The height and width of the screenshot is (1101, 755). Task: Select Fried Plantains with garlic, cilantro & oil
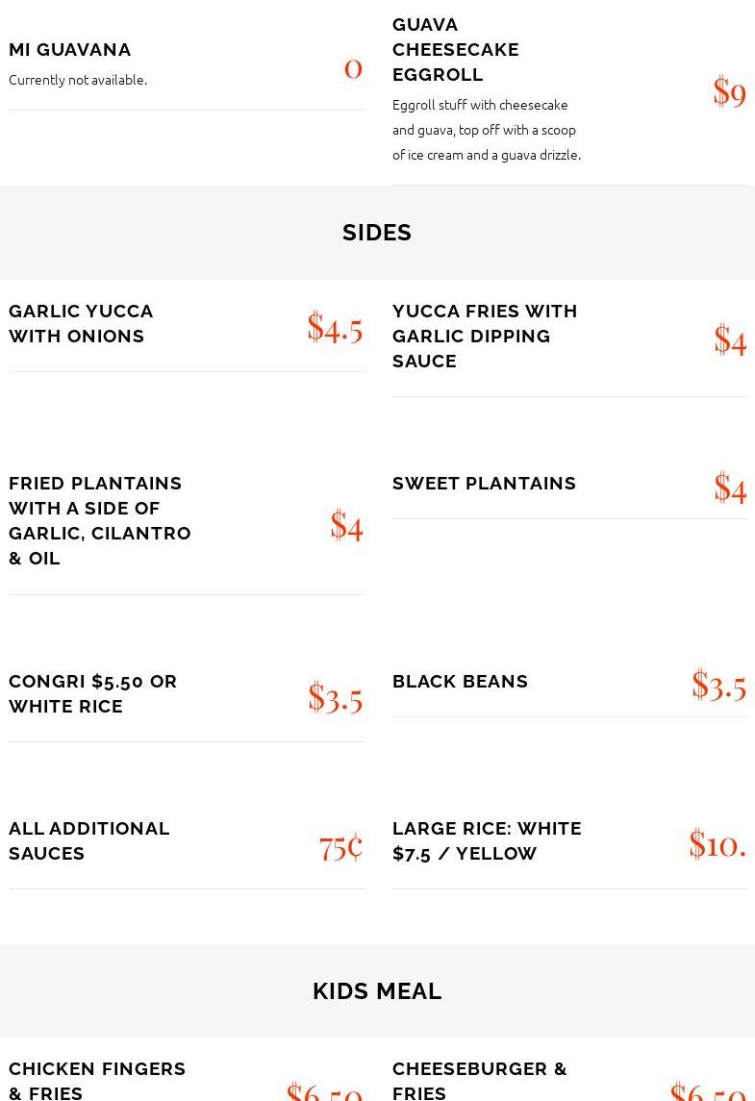tap(100, 520)
